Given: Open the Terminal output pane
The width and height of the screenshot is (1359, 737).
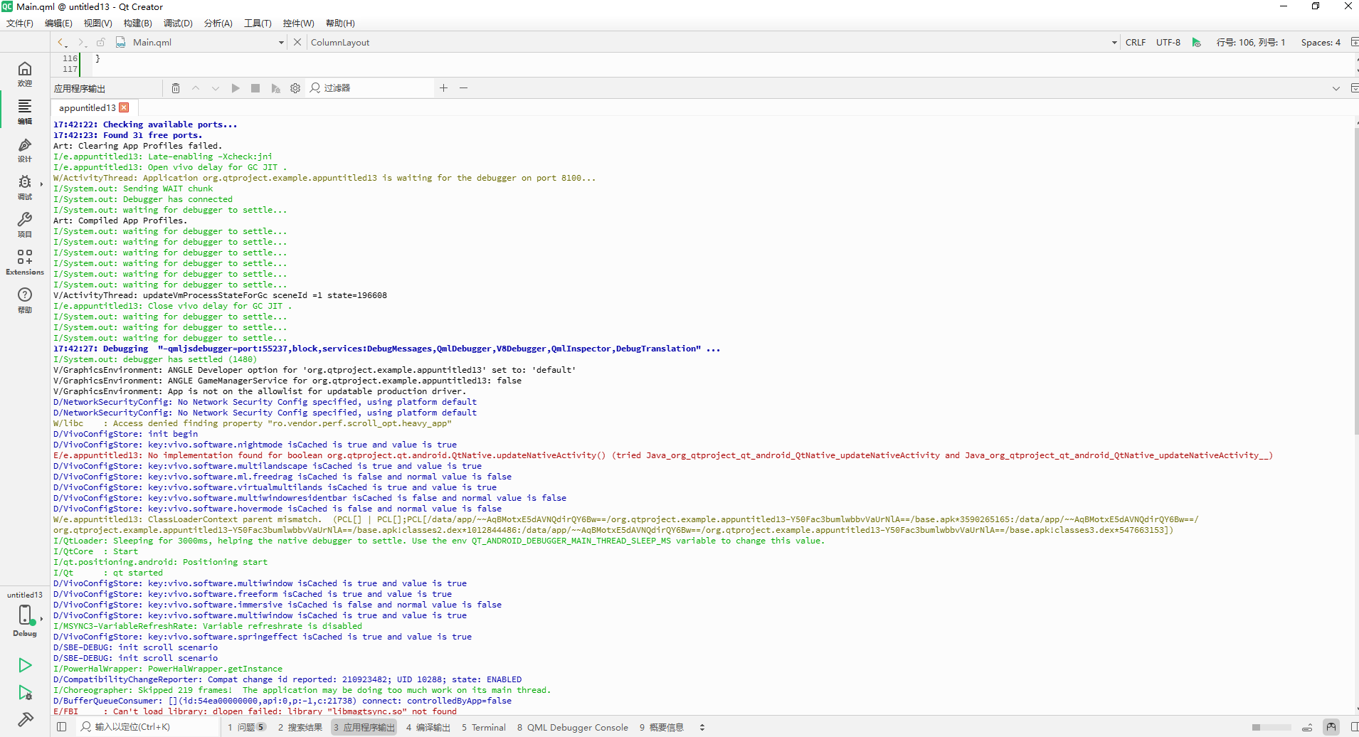Looking at the screenshot, I should click(483, 727).
